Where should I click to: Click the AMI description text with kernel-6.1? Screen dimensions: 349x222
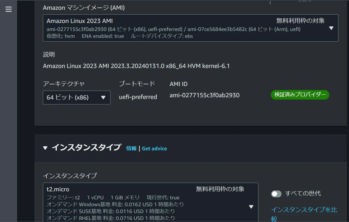(x=136, y=66)
